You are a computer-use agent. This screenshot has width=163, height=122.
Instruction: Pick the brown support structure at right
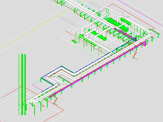pyautogui.click(x=135, y=55)
